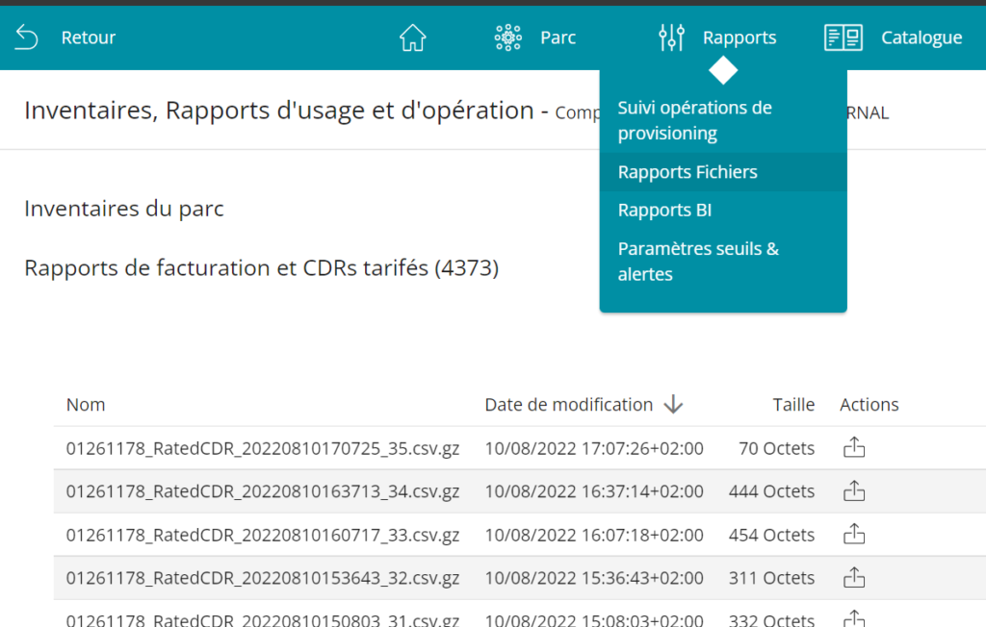
Task: Click the Rapports sliders icon
Action: point(671,38)
